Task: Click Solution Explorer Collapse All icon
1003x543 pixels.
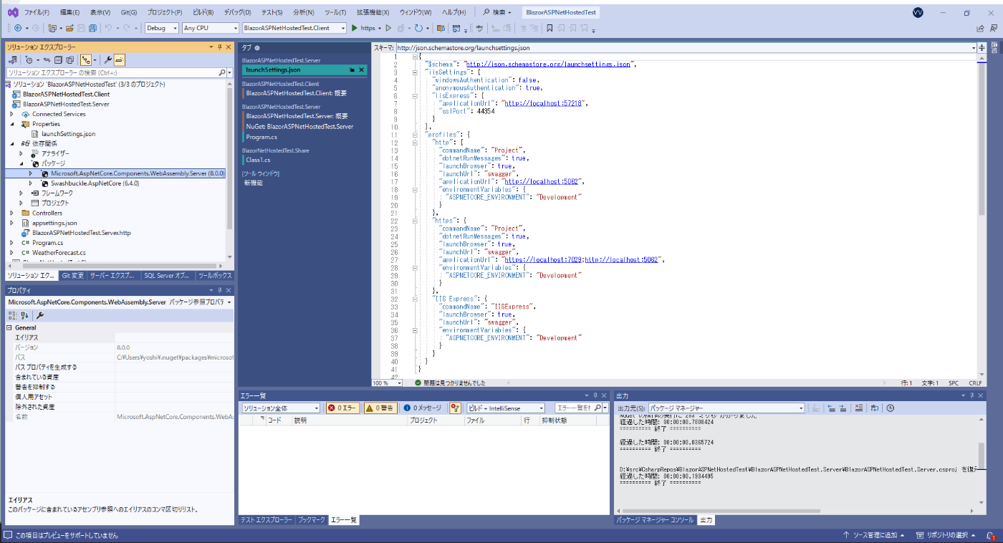Action: [58, 60]
